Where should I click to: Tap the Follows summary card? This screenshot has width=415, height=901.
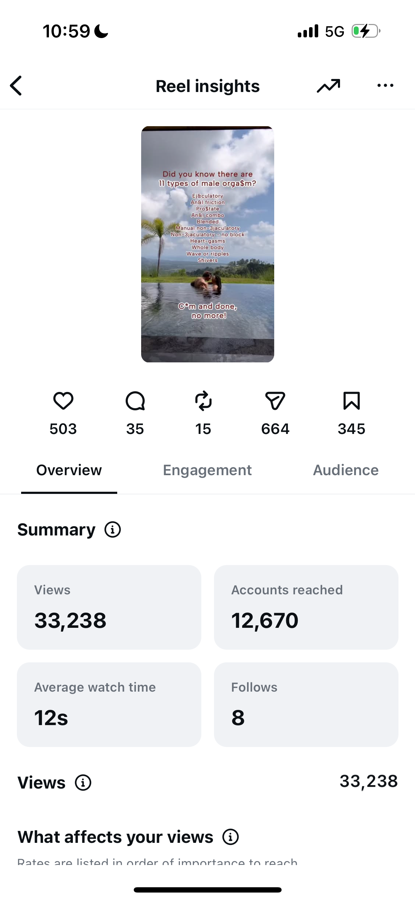pos(306,705)
